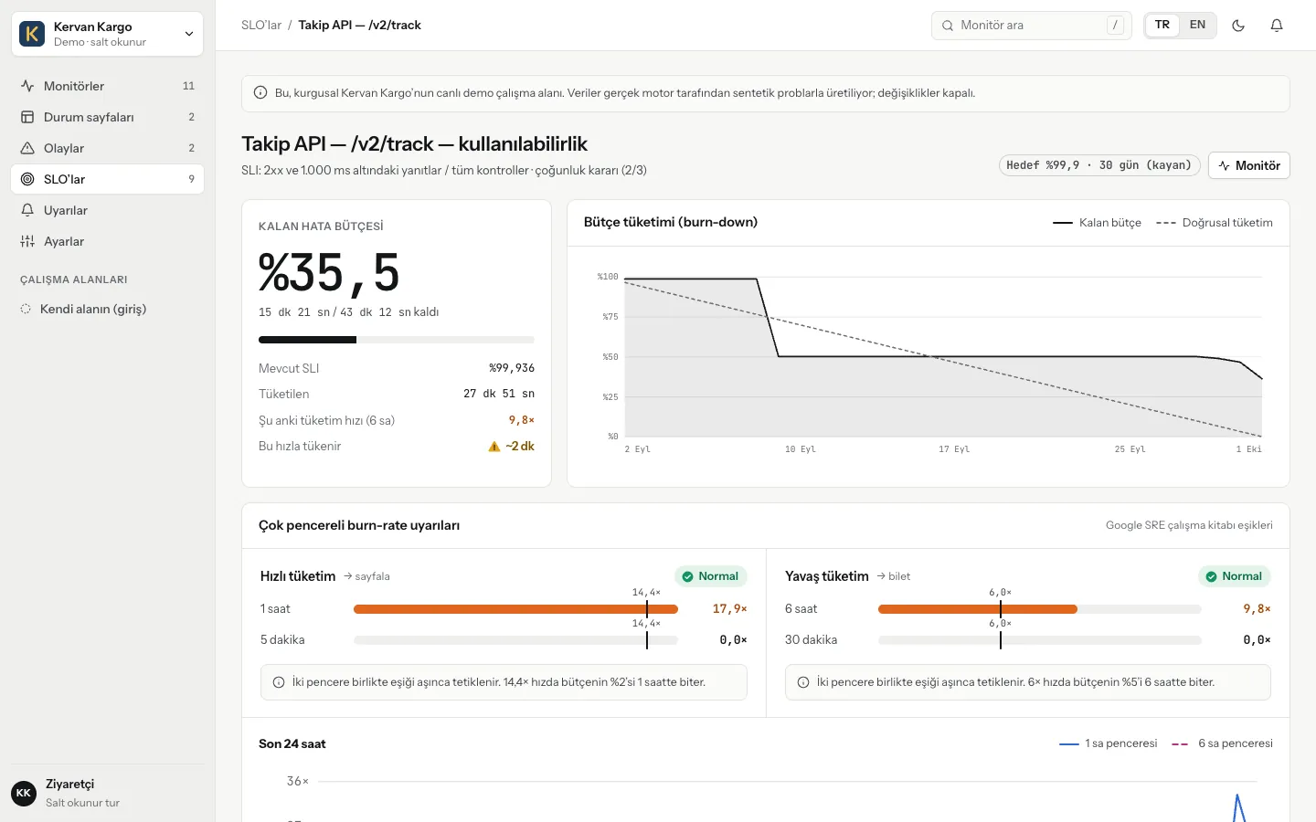
Task: Click the warning icon next to ~2 dk
Action: pyautogui.click(x=494, y=447)
